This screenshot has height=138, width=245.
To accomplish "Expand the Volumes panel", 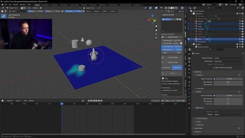I will (x=198, y=132).
